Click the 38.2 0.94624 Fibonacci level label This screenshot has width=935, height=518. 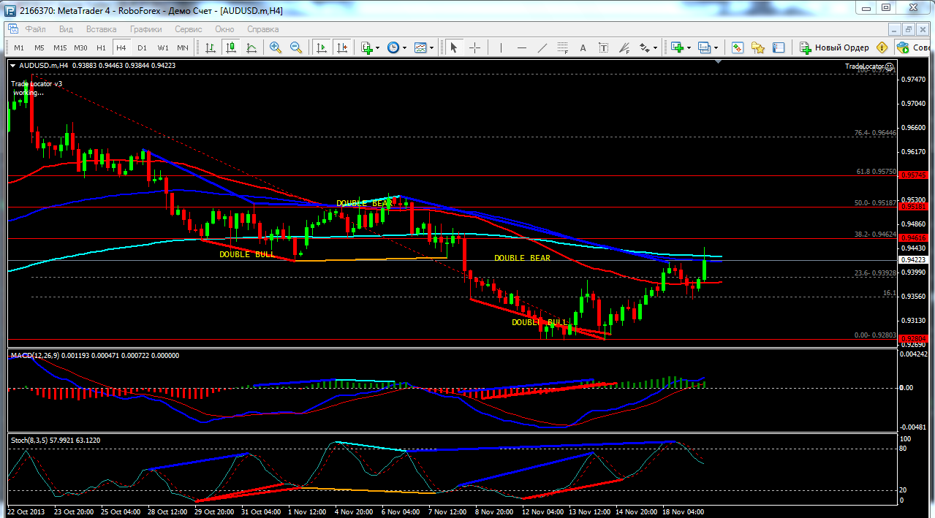[x=876, y=235]
